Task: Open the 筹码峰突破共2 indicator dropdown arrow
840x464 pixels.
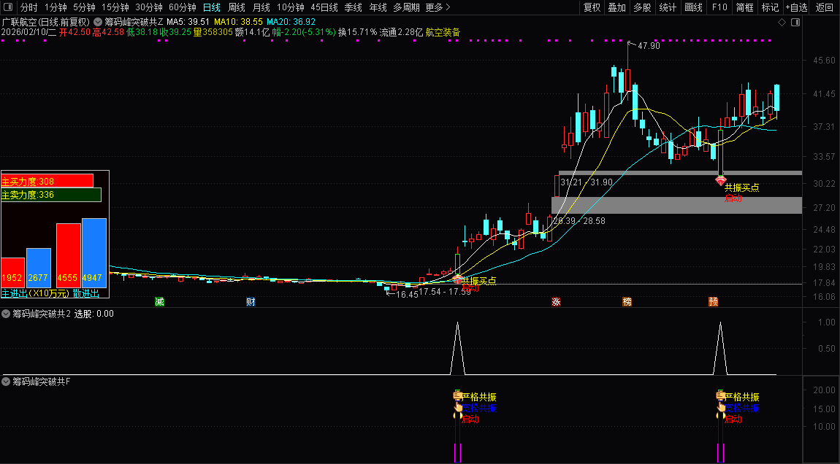Action: point(7,314)
